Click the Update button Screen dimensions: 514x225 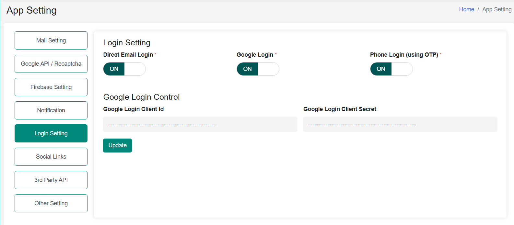point(117,145)
